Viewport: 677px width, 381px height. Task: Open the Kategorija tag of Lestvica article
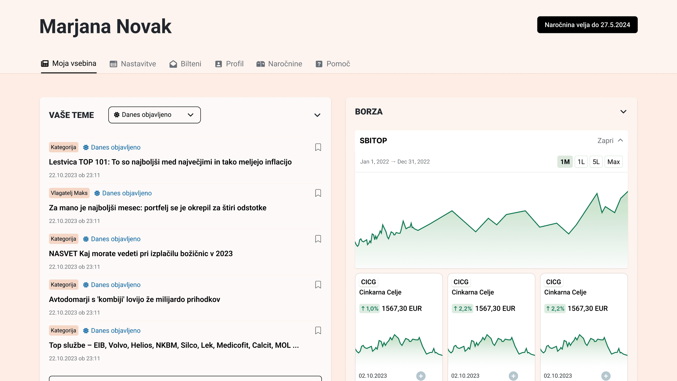(x=63, y=147)
